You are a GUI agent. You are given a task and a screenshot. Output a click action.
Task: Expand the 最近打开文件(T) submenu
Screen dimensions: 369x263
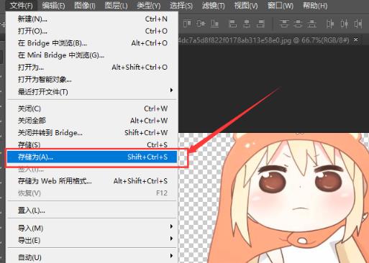coord(171,91)
